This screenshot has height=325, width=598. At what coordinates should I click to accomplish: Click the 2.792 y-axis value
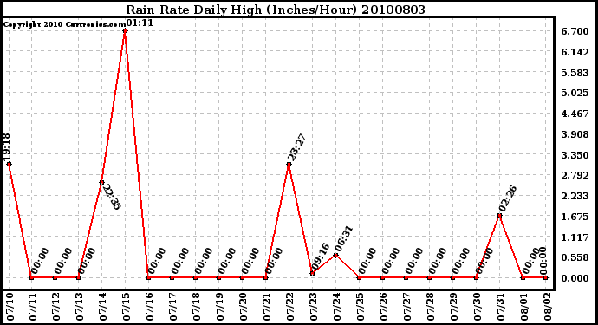coord(575,175)
